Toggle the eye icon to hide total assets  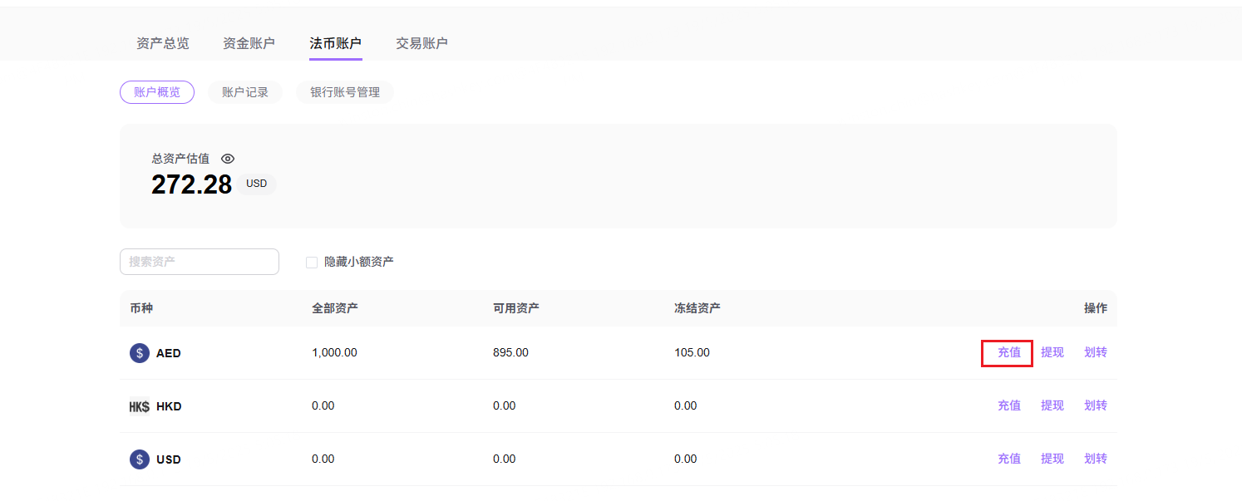pyautogui.click(x=228, y=159)
